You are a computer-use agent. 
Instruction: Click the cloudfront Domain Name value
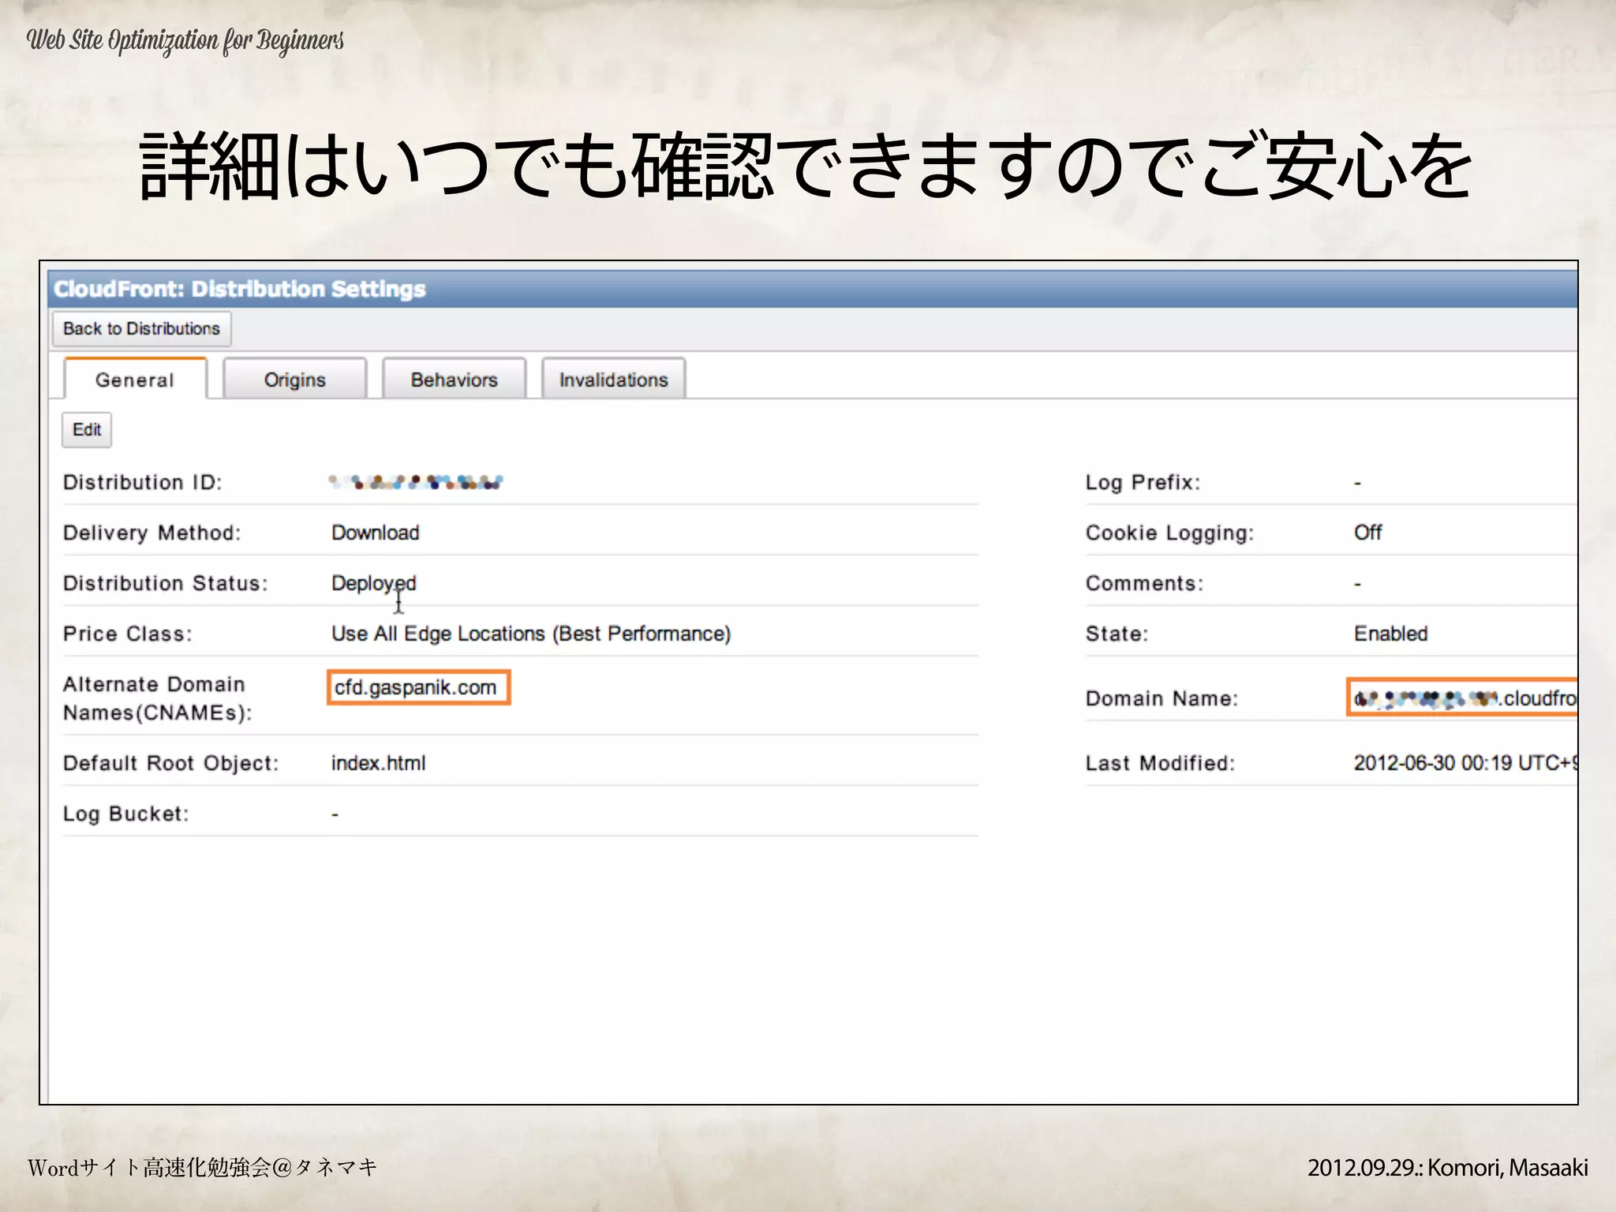pyautogui.click(x=1462, y=698)
